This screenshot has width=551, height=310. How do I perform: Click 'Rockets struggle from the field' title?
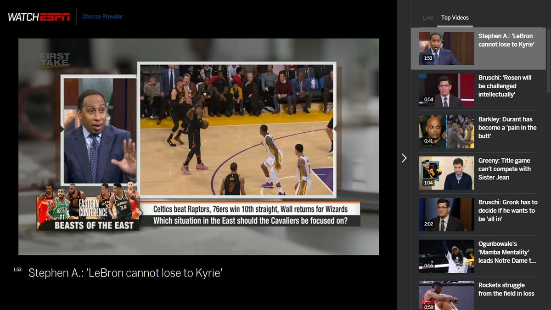click(506, 289)
